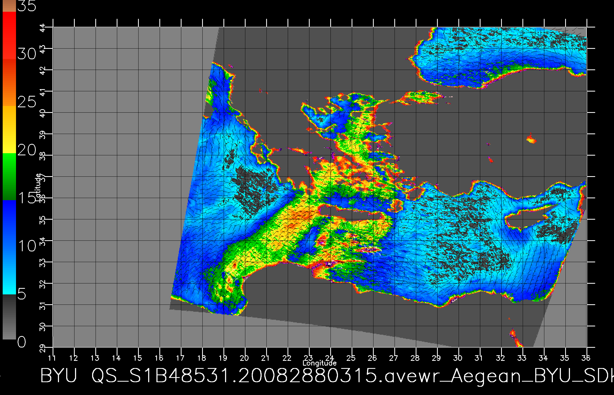614x395 pixels.
Task: Click the gray segment of the color scale
Action: pos(9,317)
